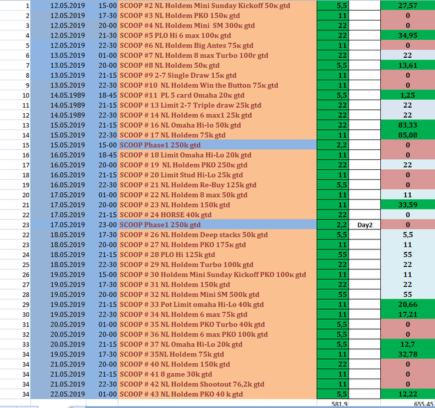Click result value 32,78
Image resolution: width=435 pixels, height=408 pixels.
pyautogui.click(x=408, y=355)
